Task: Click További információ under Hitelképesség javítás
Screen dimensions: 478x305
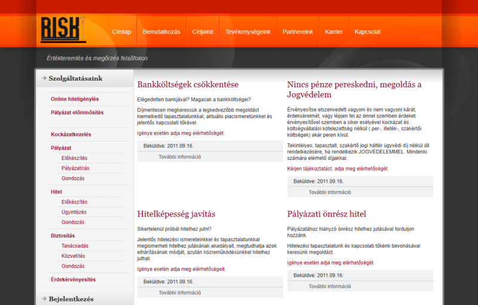Action: (180, 292)
